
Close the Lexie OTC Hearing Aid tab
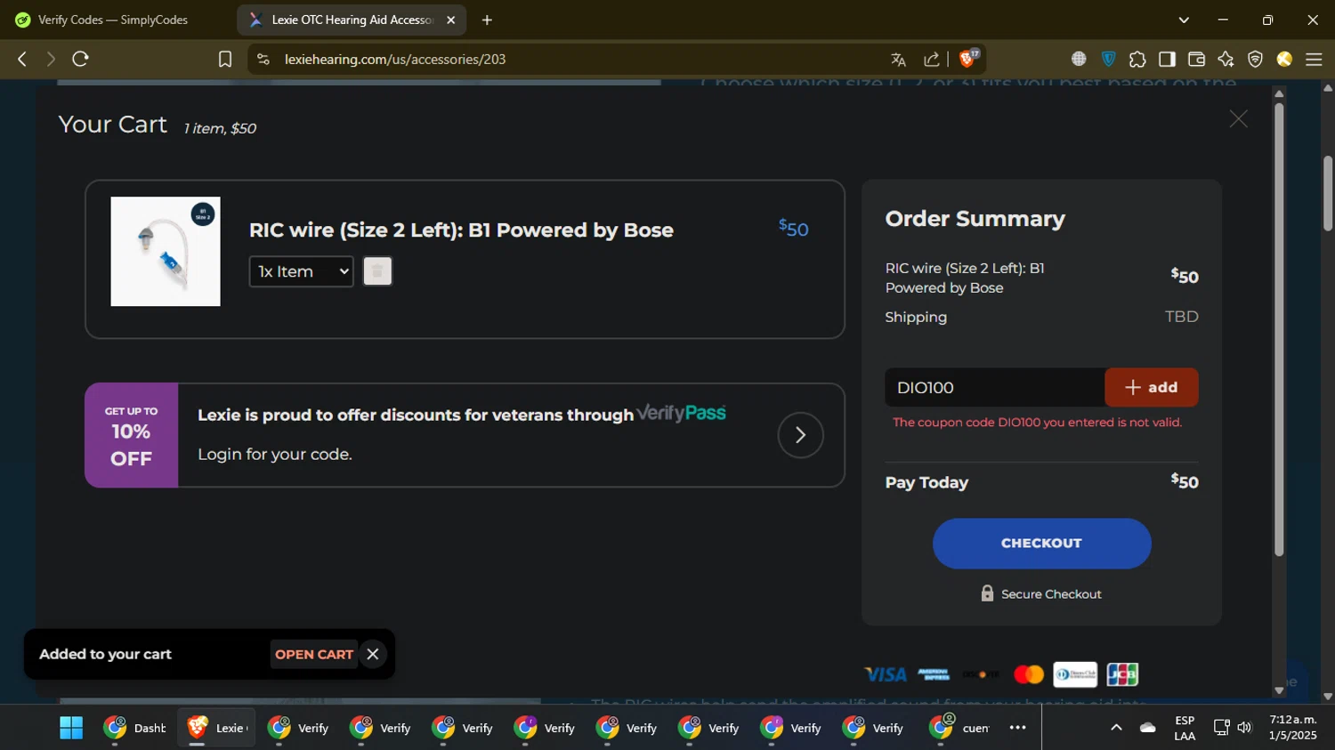tap(450, 20)
